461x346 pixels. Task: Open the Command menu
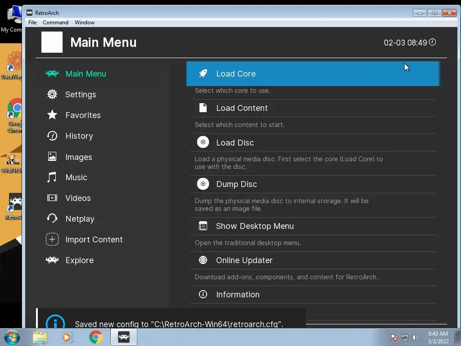click(x=55, y=23)
